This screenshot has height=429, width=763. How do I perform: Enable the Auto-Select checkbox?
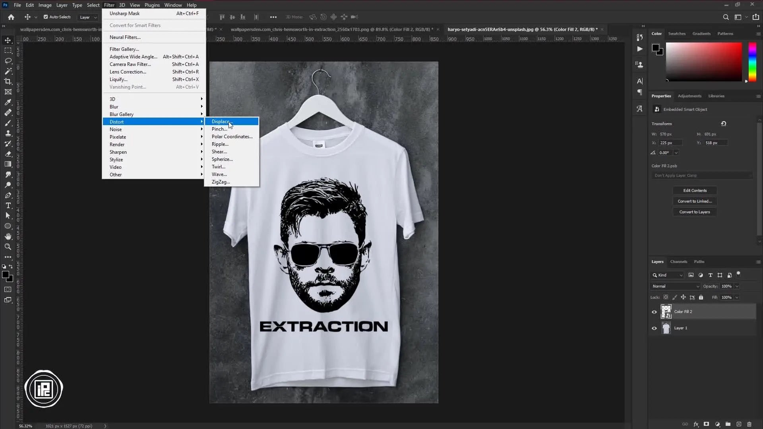(x=46, y=17)
